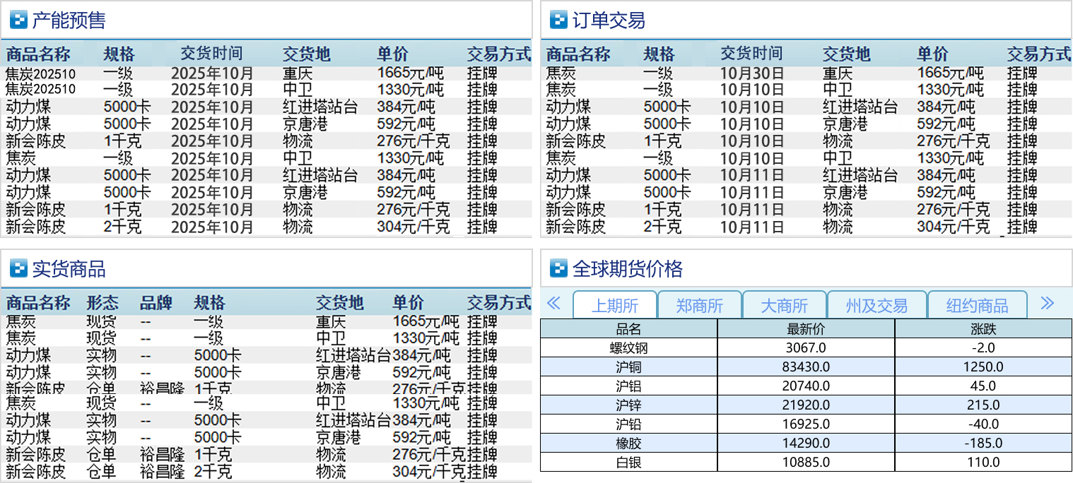This screenshot has width=1073, height=483.
Task: Click the 螺纹钢 product name cell
Action: click(x=628, y=348)
